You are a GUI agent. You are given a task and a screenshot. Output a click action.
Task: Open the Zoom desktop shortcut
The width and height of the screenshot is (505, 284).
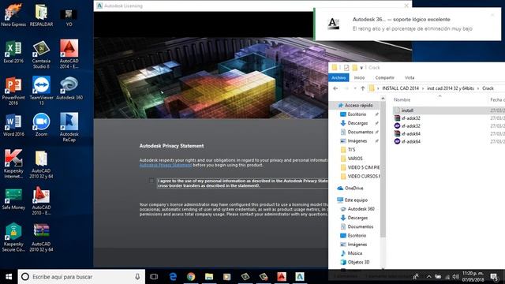tap(41, 125)
